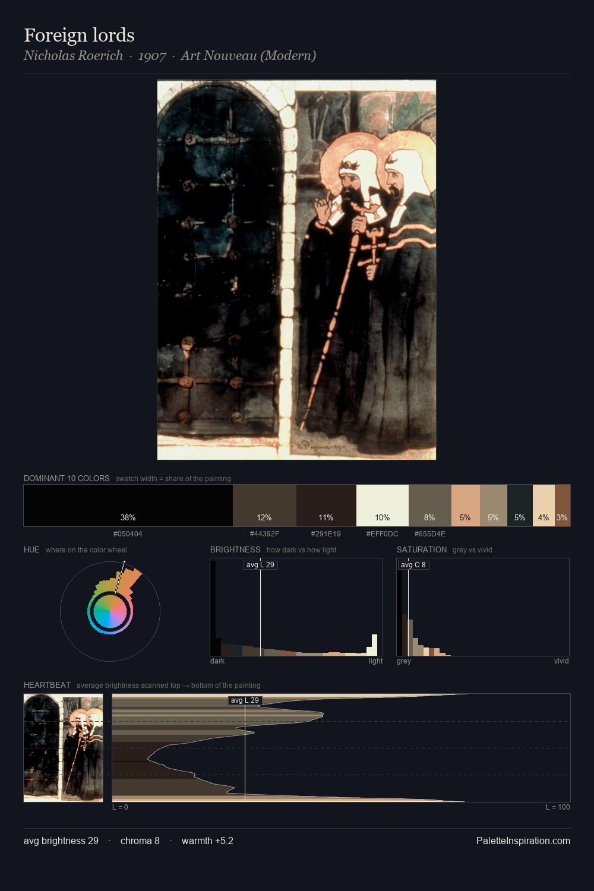Click the small painting thumbnail beside the heartbeat chart
Screen dimensions: 594x891
click(63, 748)
